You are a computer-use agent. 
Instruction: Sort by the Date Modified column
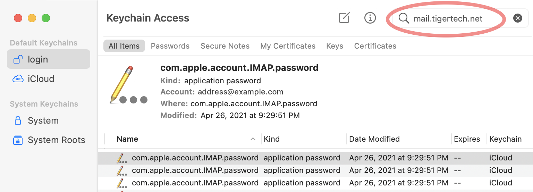(374, 139)
